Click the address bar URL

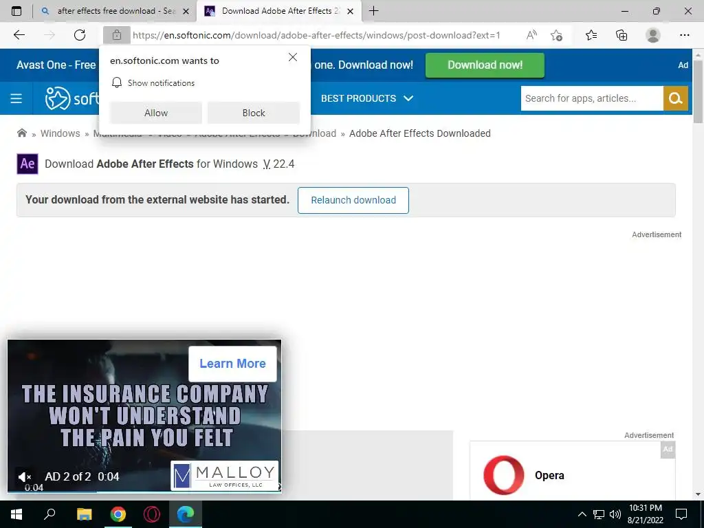316,35
